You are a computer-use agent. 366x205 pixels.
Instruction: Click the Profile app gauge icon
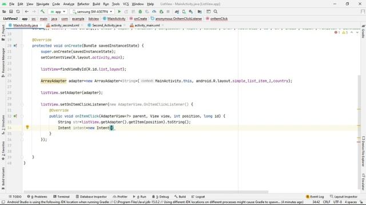154,11
